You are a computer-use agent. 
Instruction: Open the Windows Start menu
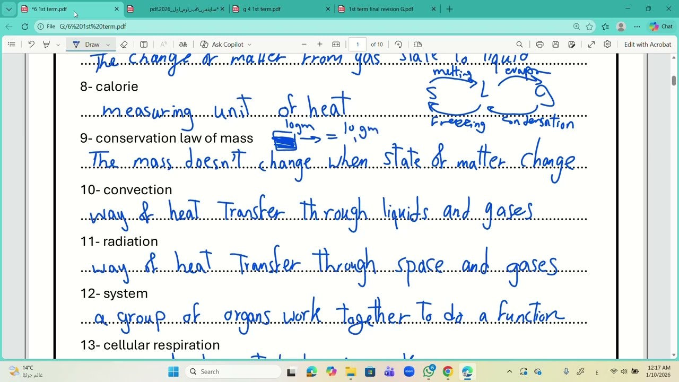pos(173,371)
